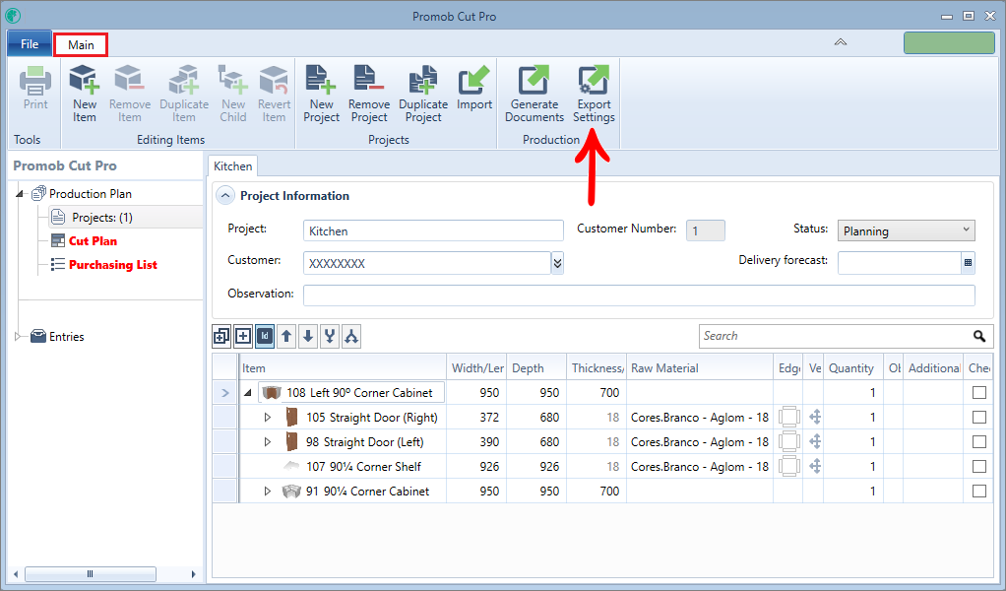The height and width of the screenshot is (591, 1006).
Task: Click the split arrows toolbar icon
Action: (351, 336)
